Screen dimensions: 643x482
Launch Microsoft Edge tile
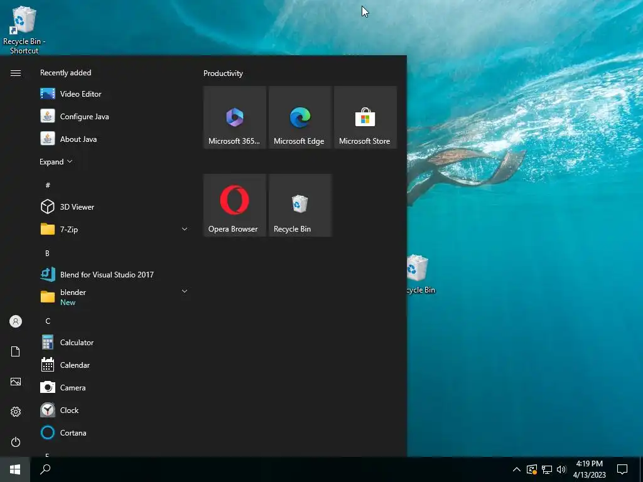pos(300,117)
